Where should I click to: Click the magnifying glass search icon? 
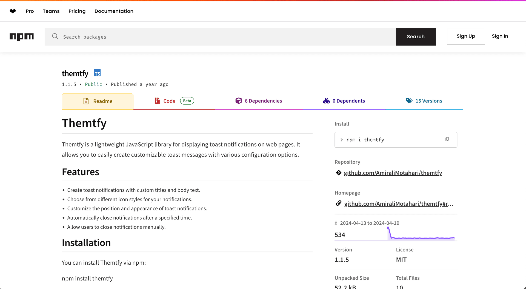point(55,36)
